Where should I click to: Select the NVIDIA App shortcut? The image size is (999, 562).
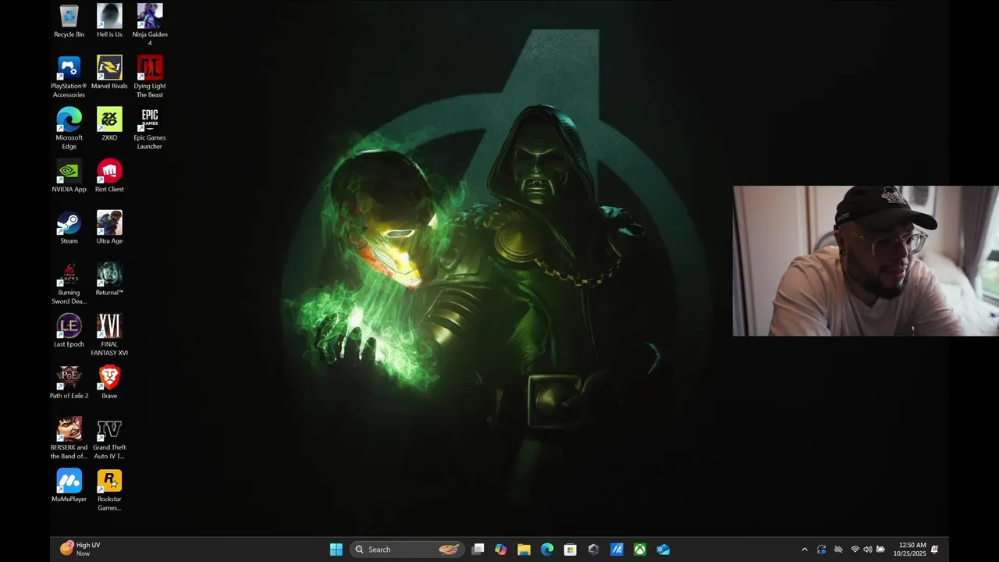click(69, 176)
